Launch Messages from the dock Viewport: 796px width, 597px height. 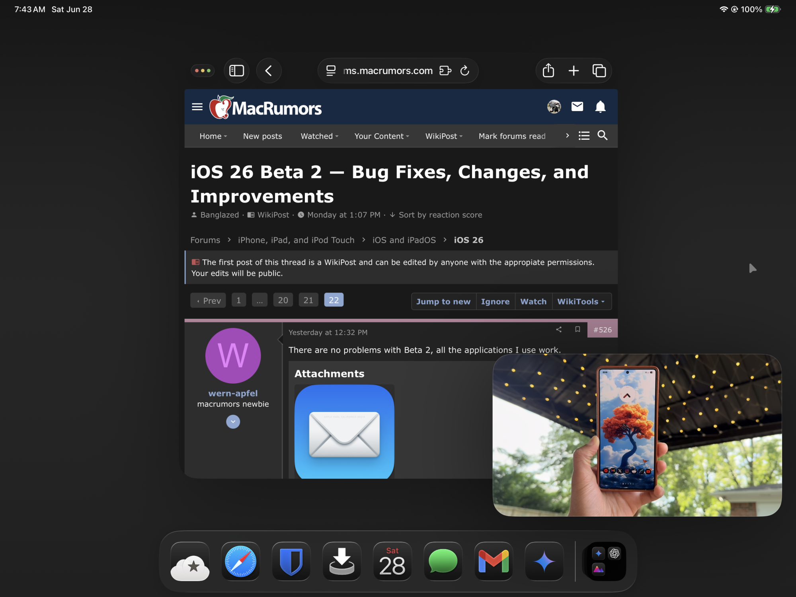(x=443, y=562)
